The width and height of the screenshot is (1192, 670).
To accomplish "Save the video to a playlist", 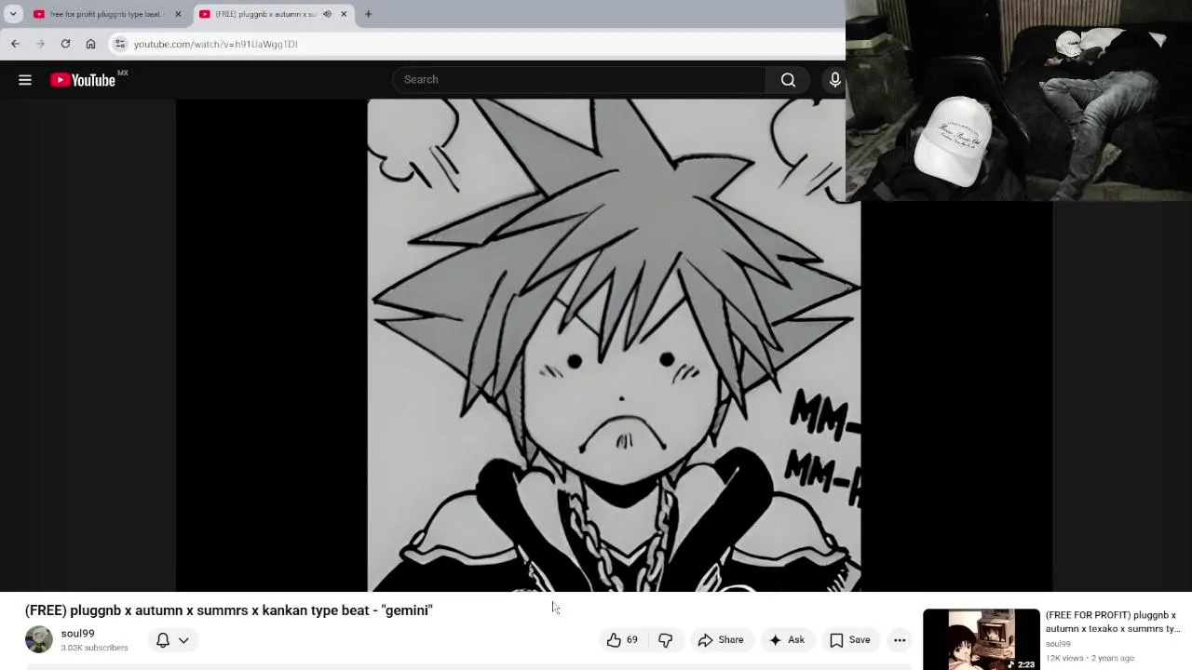I will click(x=849, y=640).
